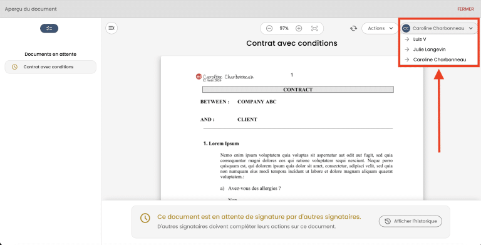Click the clock icon next to Contrat avec conditions
Viewport: 481px width, 245px height.
point(14,67)
